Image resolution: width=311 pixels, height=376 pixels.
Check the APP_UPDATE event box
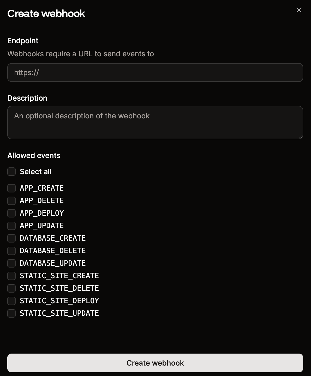coord(11,226)
